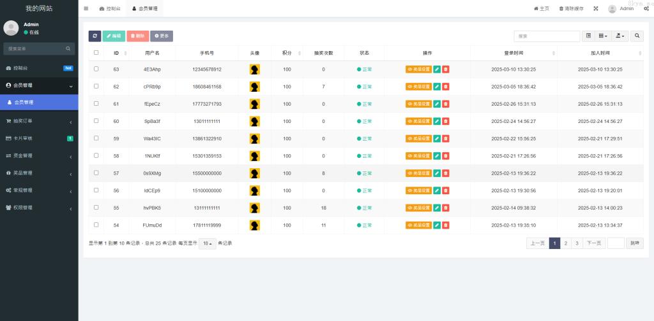Tick the checkbox for row ID 61
Screen dimensions: 654x321
(96, 104)
